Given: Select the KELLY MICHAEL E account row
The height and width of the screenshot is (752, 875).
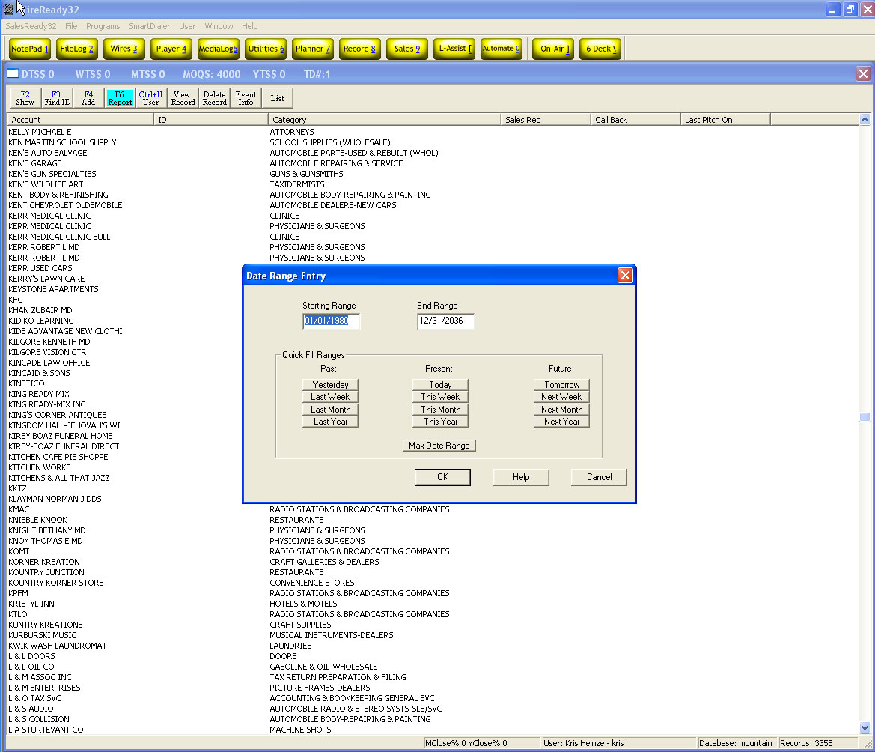Looking at the screenshot, I should click(433, 132).
